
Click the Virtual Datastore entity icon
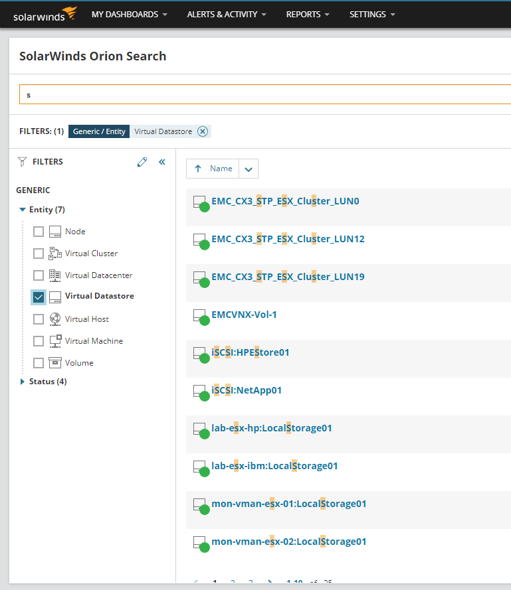pos(55,297)
